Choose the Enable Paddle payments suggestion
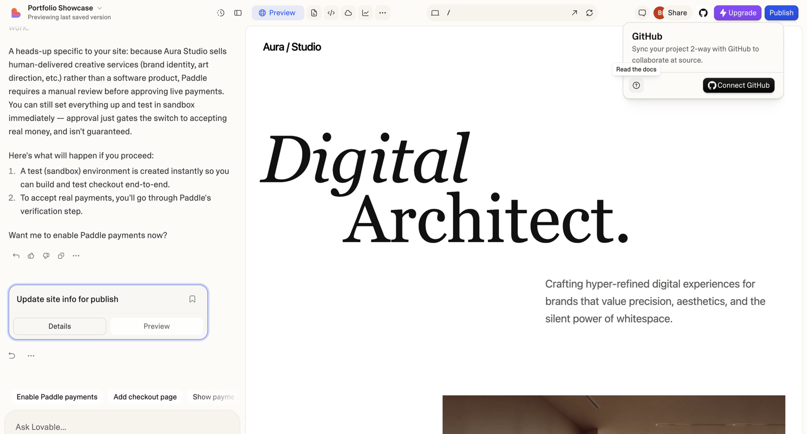This screenshot has height=434, width=807. [x=57, y=397]
